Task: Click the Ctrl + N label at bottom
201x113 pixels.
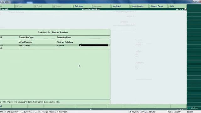Action: (179, 109)
